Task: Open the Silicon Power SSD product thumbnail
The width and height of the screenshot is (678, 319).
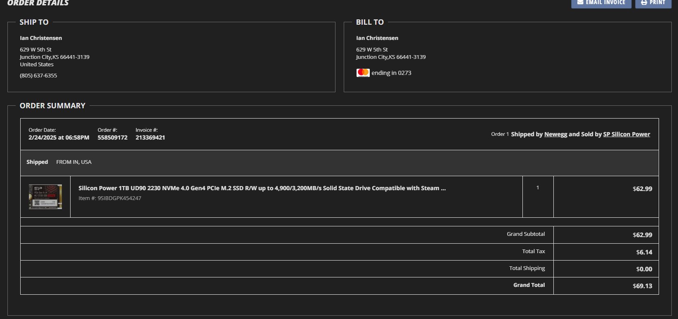Action: pos(45,197)
